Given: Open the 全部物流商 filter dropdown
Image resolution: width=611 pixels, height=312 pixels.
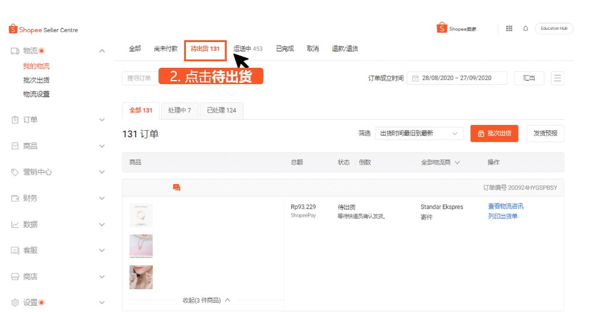Looking at the screenshot, I should coord(440,162).
